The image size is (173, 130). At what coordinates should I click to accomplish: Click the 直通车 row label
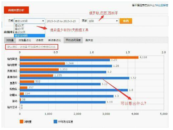[14, 83]
